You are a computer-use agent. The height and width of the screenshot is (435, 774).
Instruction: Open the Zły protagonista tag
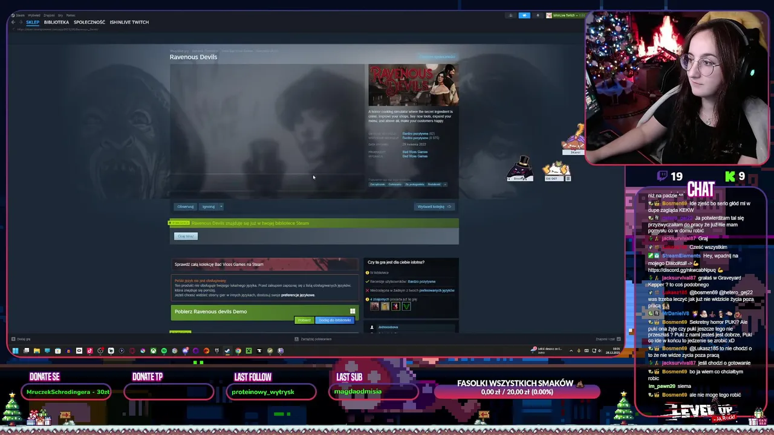tap(415, 184)
